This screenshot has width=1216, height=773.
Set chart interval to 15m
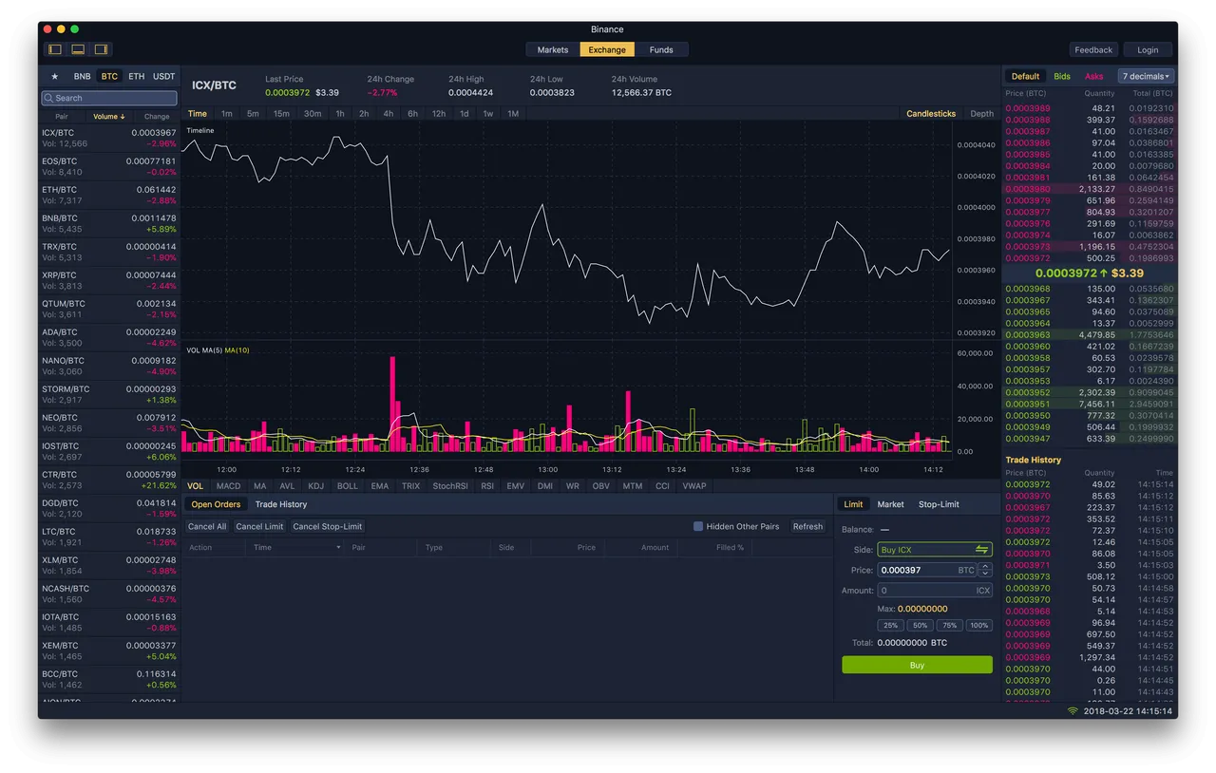[281, 114]
